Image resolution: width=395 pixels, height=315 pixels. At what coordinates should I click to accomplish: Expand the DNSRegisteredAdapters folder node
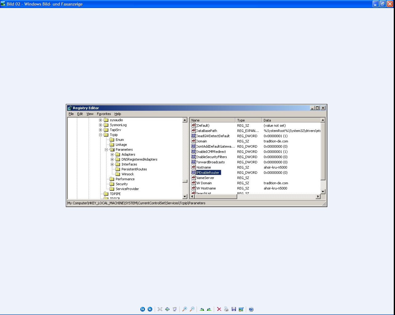click(112, 159)
